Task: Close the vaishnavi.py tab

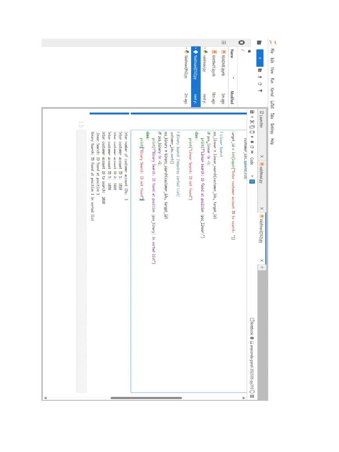Action: coord(262,208)
